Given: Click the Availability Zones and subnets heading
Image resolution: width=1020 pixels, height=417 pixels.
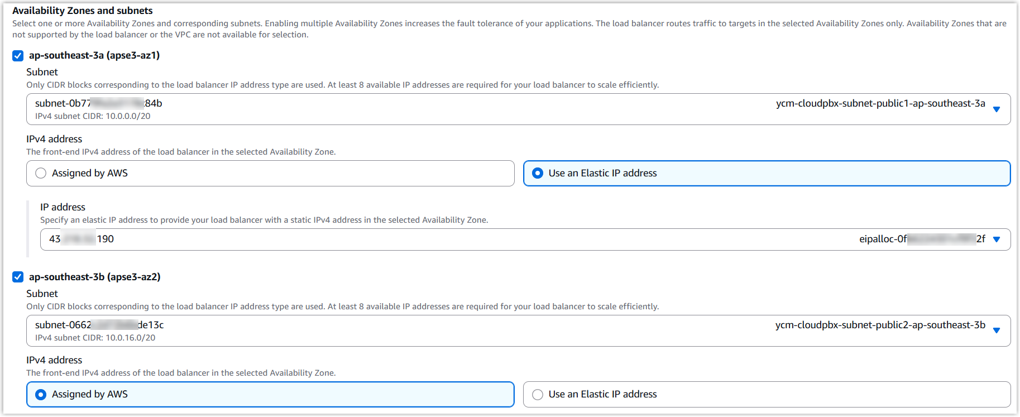Looking at the screenshot, I should pyautogui.click(x=83, y=11).
